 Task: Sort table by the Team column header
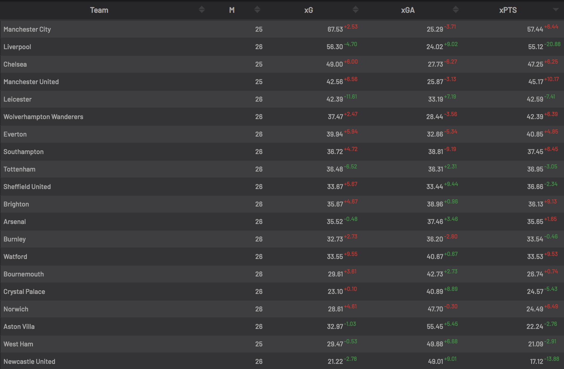tap(99, 10)
